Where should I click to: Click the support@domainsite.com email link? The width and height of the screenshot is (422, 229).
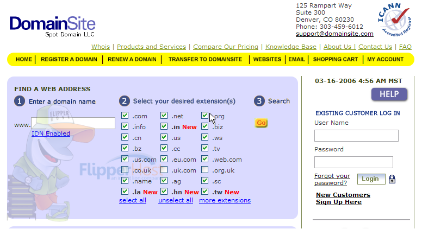click(334, 34)
